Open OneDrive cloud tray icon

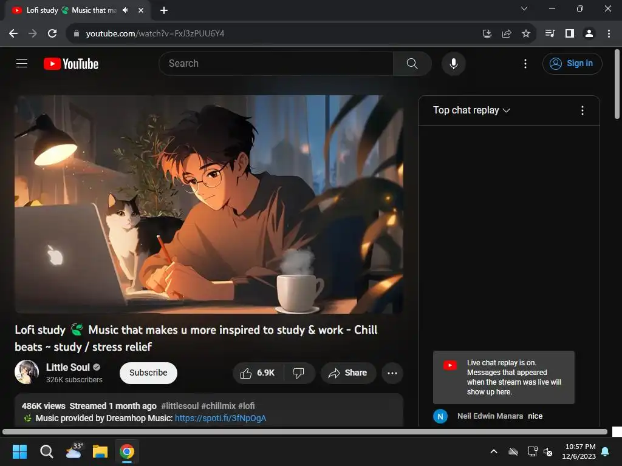coord(513,451)
